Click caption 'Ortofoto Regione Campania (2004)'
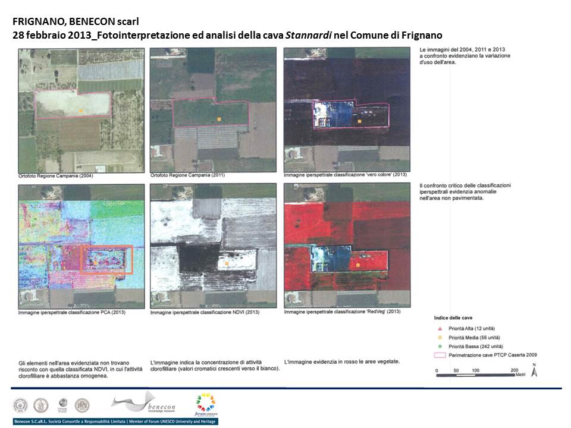 pyautogui.click(x=56, y=176)
